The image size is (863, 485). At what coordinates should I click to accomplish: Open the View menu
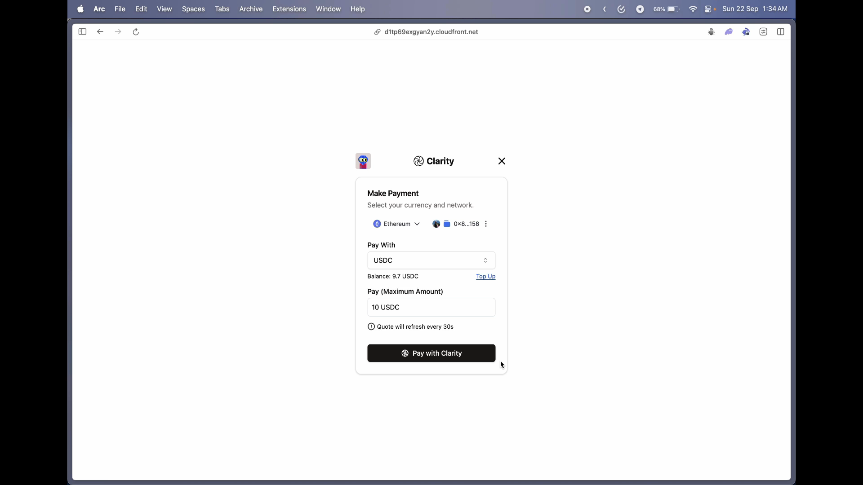click(x=165, y=9)
